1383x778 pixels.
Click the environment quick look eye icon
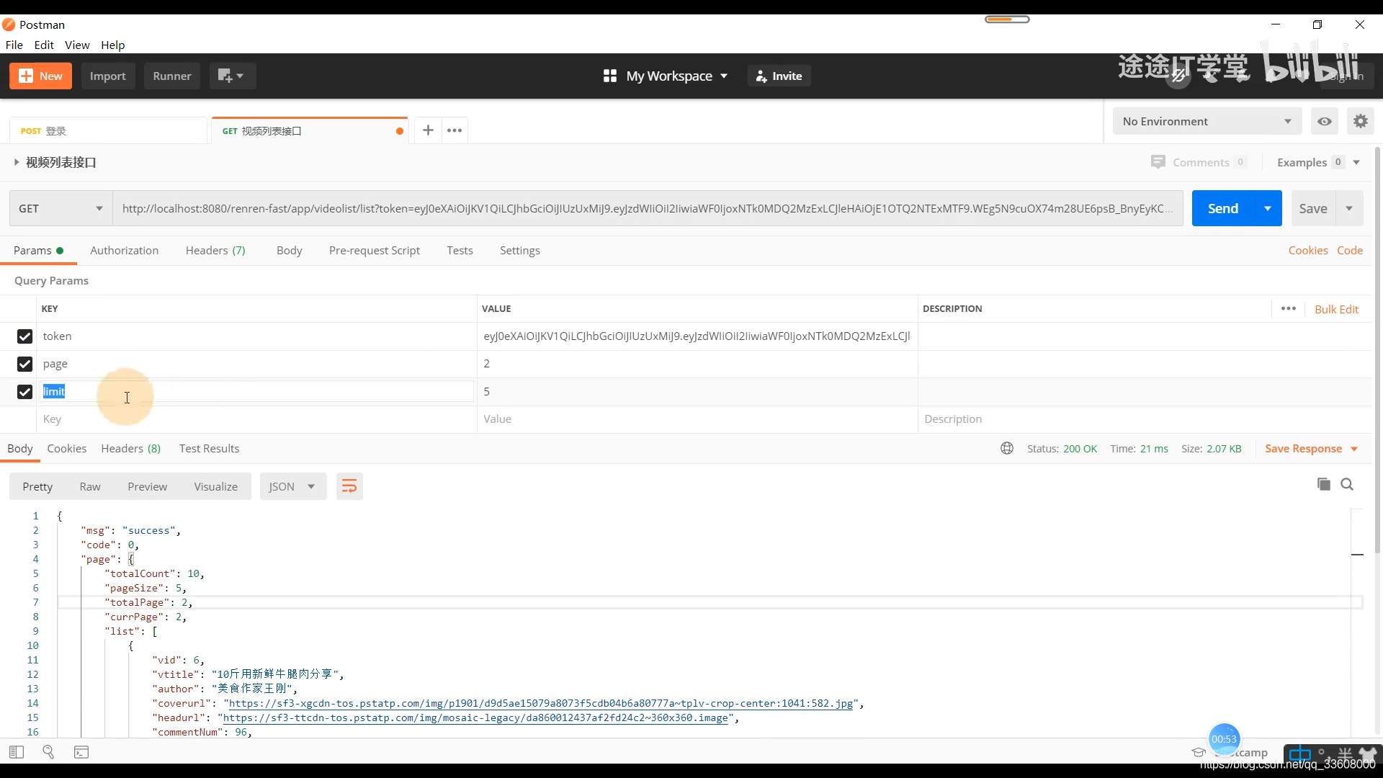[x=1325, y=121]
